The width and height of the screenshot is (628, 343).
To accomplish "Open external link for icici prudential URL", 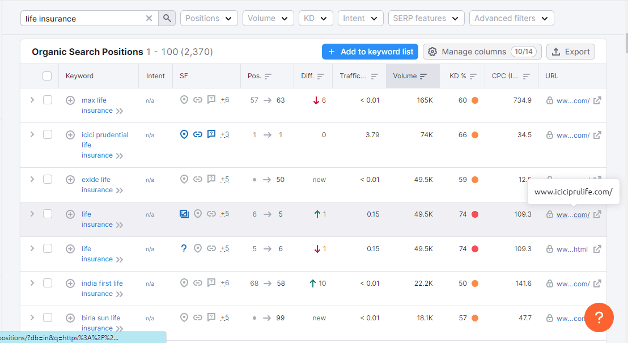I will click(x=597, y=134).
